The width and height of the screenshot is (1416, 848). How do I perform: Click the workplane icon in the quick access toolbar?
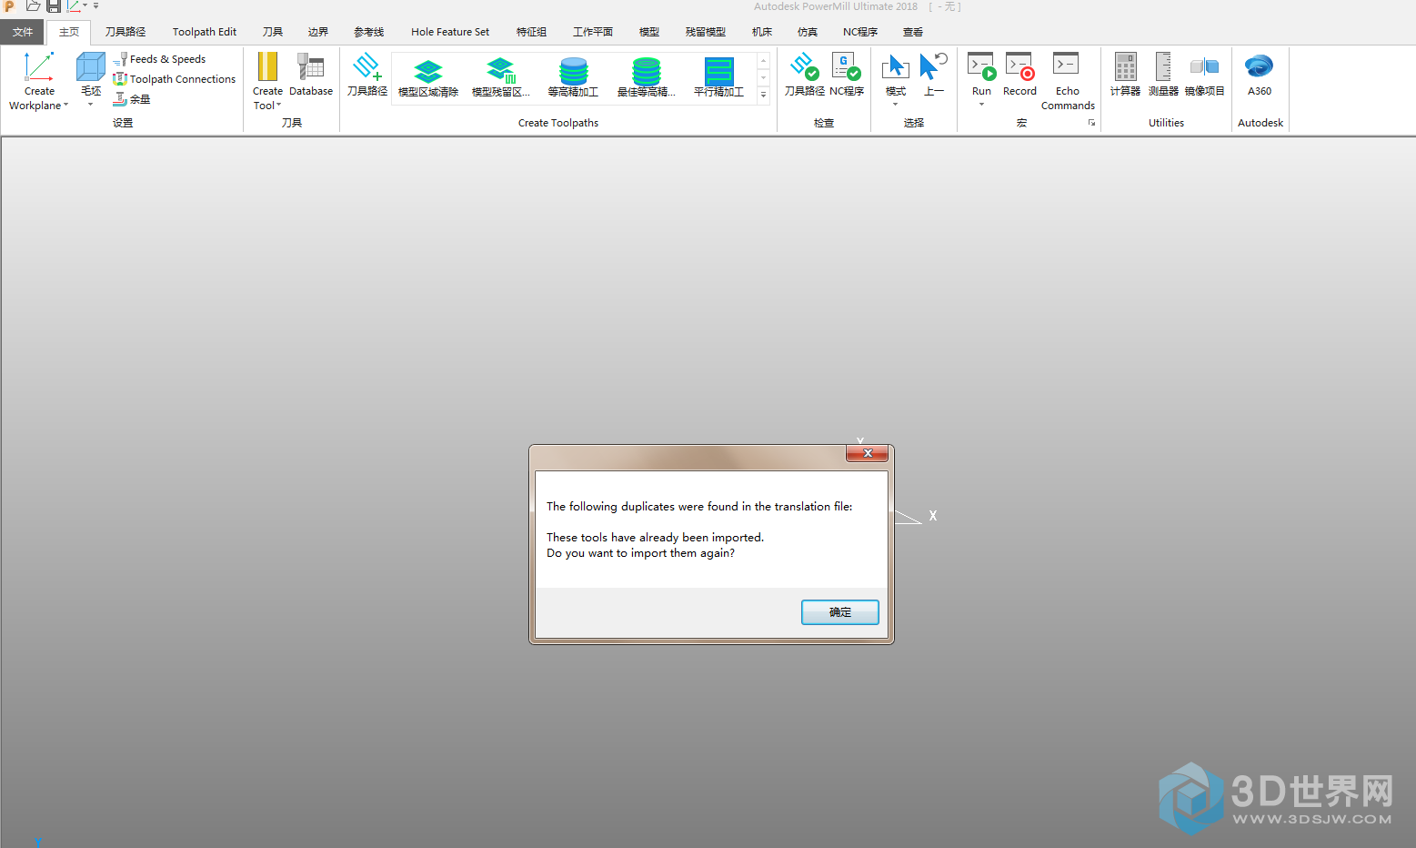click(74, 6)
